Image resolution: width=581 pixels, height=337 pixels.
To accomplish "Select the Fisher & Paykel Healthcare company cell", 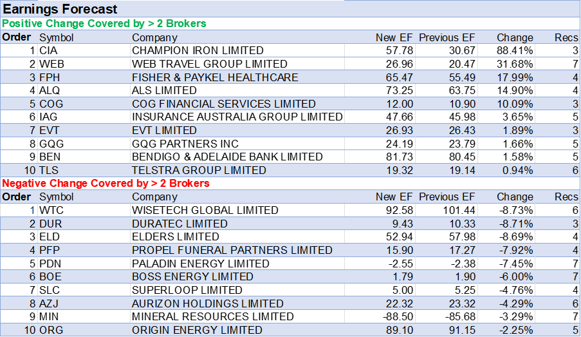I will point(215,77).
